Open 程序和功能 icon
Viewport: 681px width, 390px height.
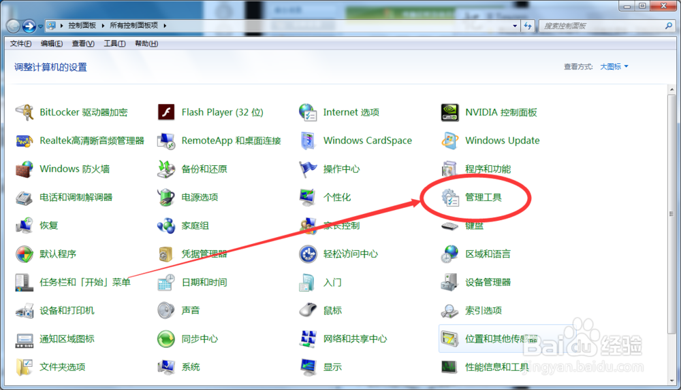click(x=449, y=169)
